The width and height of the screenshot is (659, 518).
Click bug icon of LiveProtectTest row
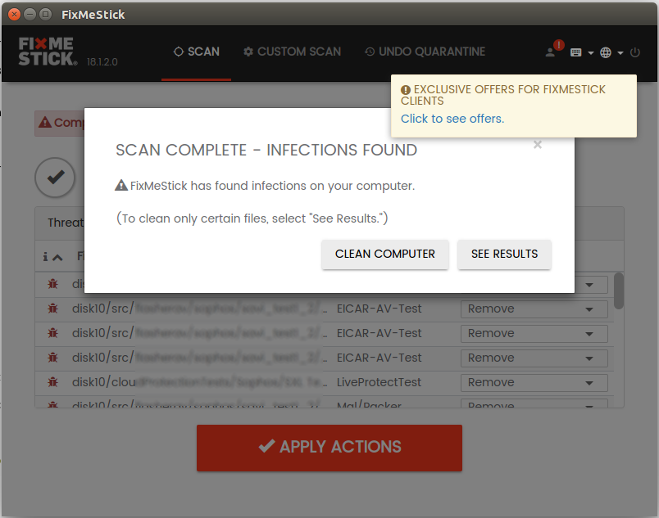pyautogui.click(x=52, y=382)
